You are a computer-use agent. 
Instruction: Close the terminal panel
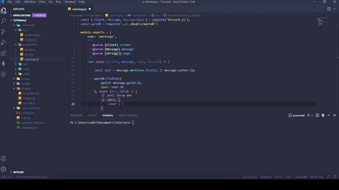coord(335,116)
